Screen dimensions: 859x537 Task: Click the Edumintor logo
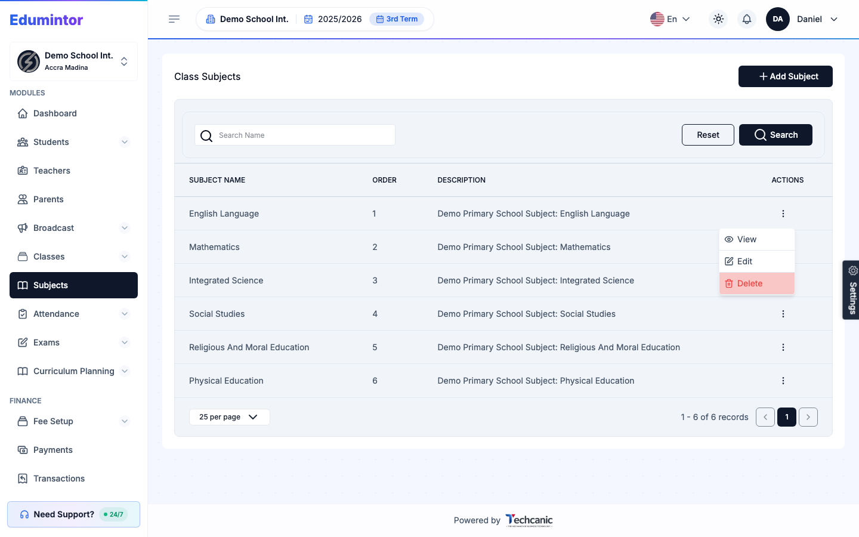pyautogui.click(x=47, y=20)
